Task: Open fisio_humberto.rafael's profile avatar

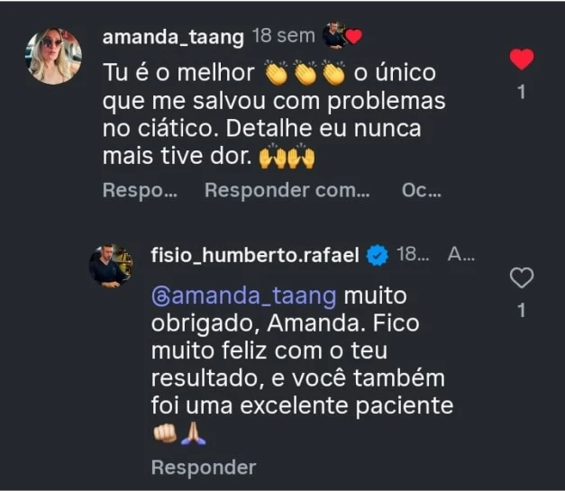Action: [x=110, y=267]
